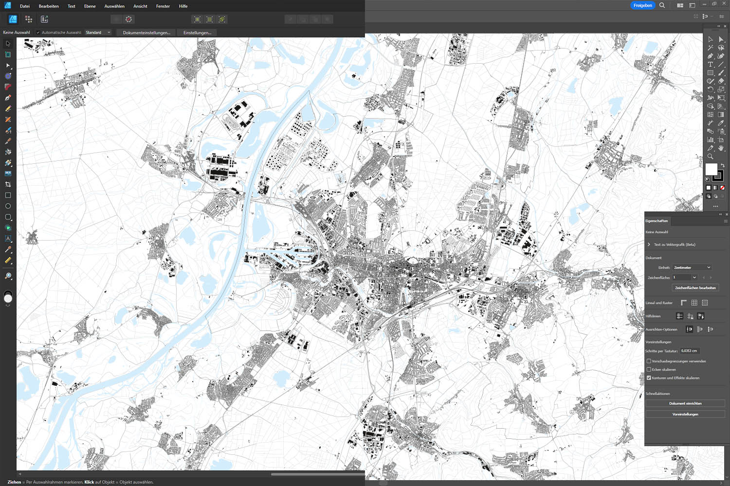730x486 pixels.
Task: Enable the Ecken skalieren checkbox
Action: 649,369
